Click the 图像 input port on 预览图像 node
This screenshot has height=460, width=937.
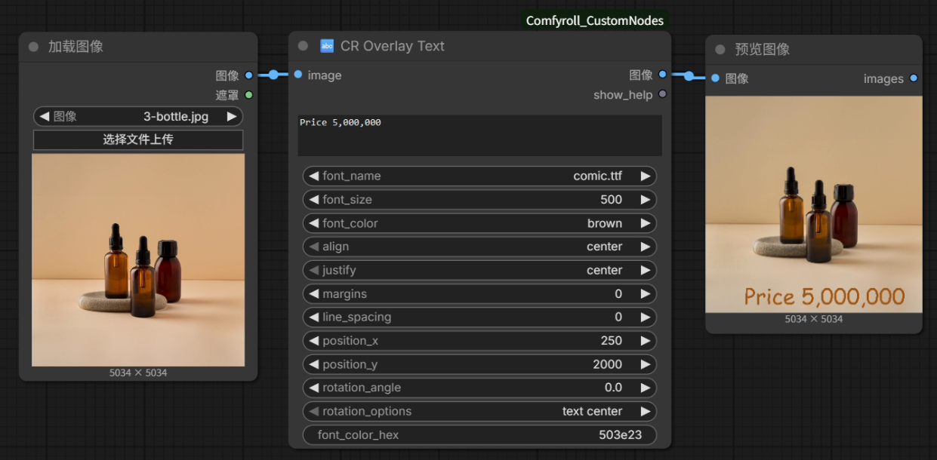715,78
